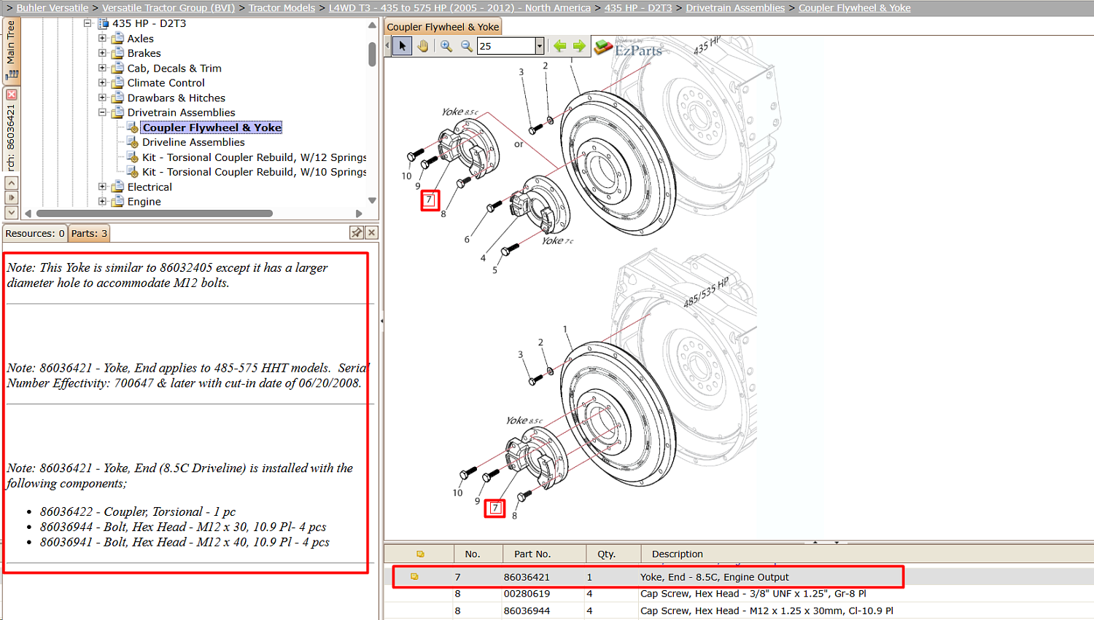Switch to the Parts: 3 tab

[x=89, y=233]
